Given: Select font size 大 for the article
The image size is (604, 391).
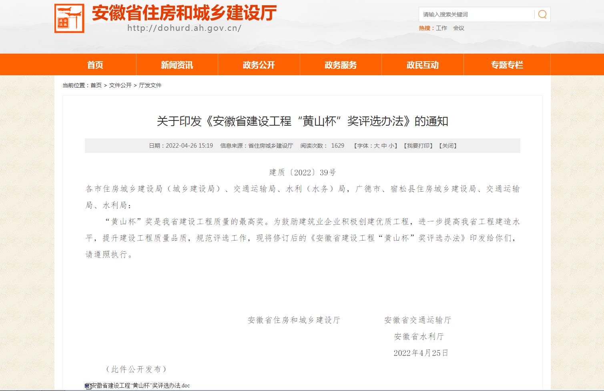Looking at the screenshot, I should pyautogui.click(x=377, y=146).
